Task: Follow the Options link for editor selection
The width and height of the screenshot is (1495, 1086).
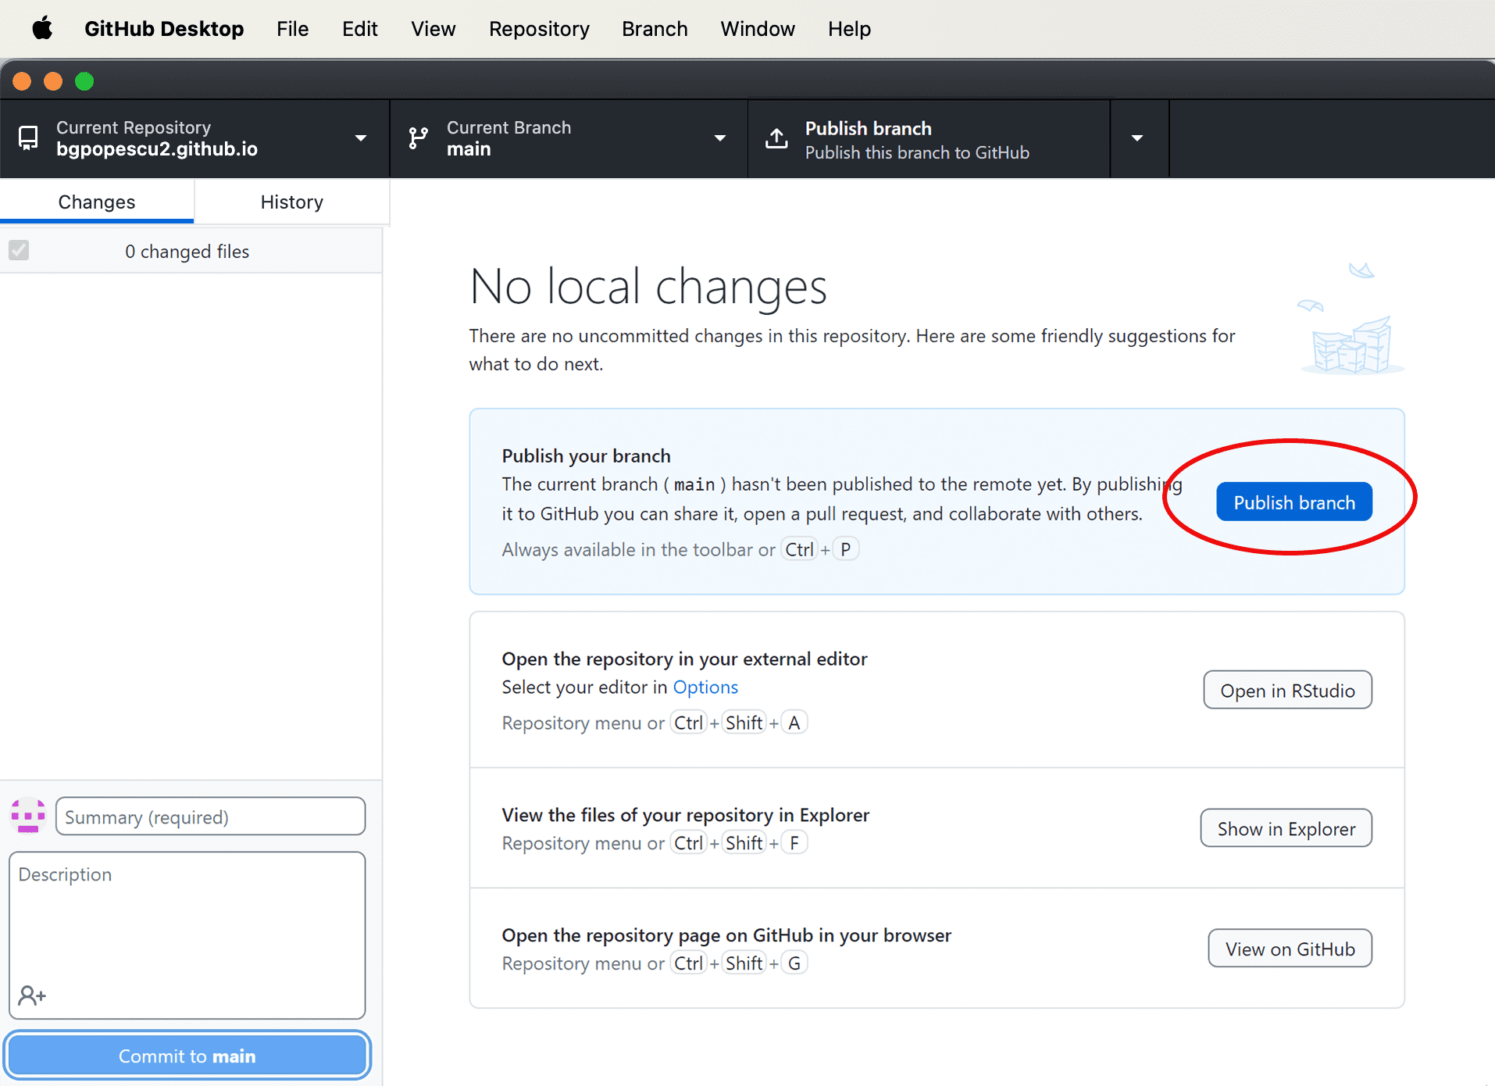Action: tap(705, 687)
